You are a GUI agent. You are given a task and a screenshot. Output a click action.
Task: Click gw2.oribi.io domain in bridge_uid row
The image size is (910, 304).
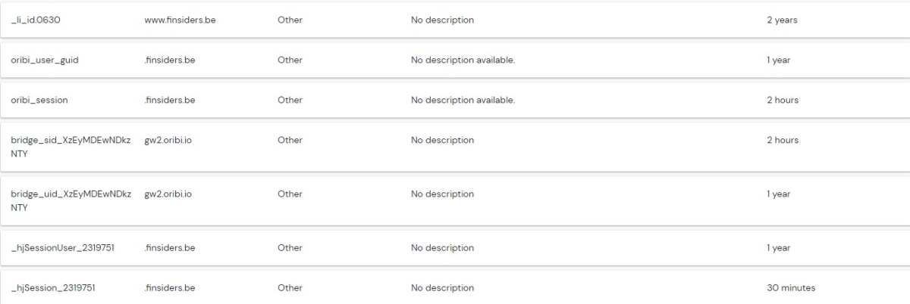[168, 194]
